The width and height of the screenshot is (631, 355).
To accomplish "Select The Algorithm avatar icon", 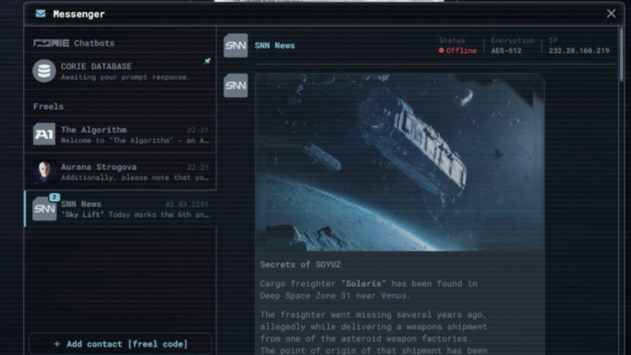I will pyautogui.click(x=44, y=135).
